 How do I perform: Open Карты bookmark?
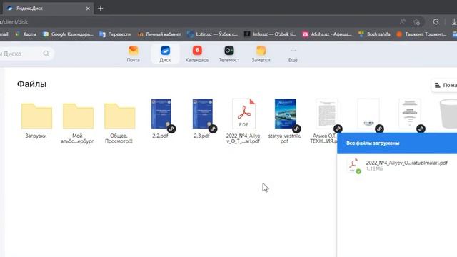pos(26,34)
